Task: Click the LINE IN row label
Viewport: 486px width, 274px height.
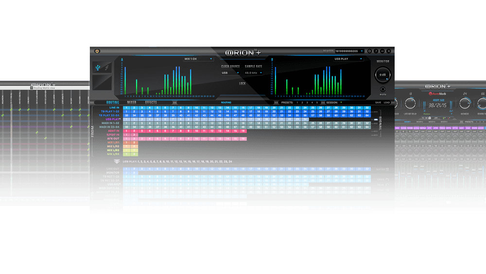Action: click(114, 108)
